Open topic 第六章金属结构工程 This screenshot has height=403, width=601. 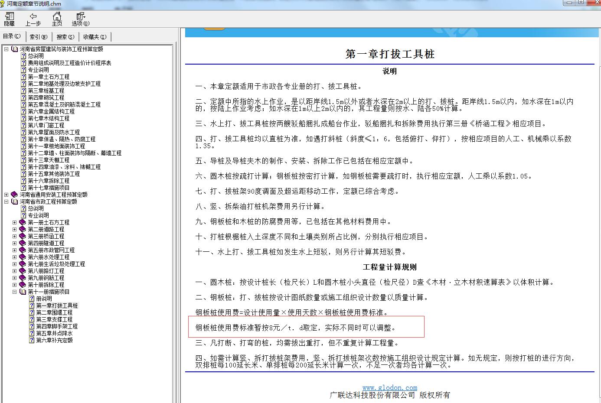click(x=51, y=111)
